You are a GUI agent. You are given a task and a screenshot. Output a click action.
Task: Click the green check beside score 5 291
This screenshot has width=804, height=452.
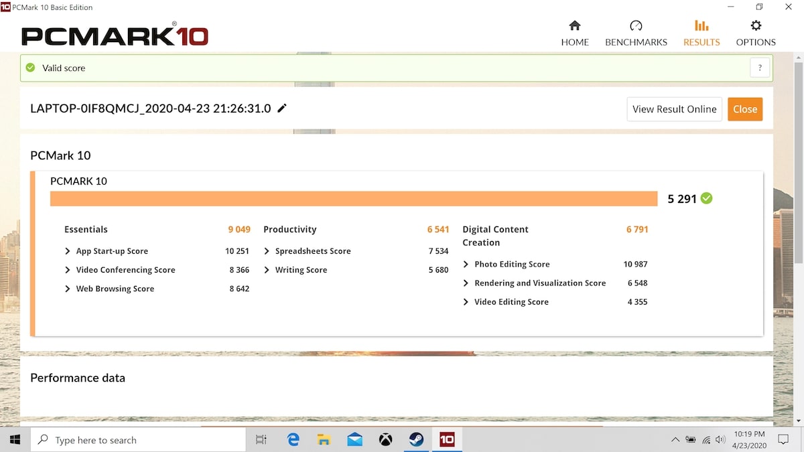click(706, 198)
